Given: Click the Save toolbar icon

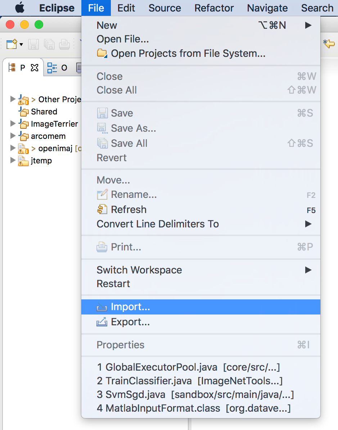Looking at the screenshot, I should pyautogui.click(x=33, y=44).
